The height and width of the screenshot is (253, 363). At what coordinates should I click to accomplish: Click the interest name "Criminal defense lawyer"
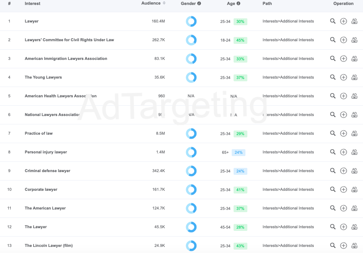47,171
